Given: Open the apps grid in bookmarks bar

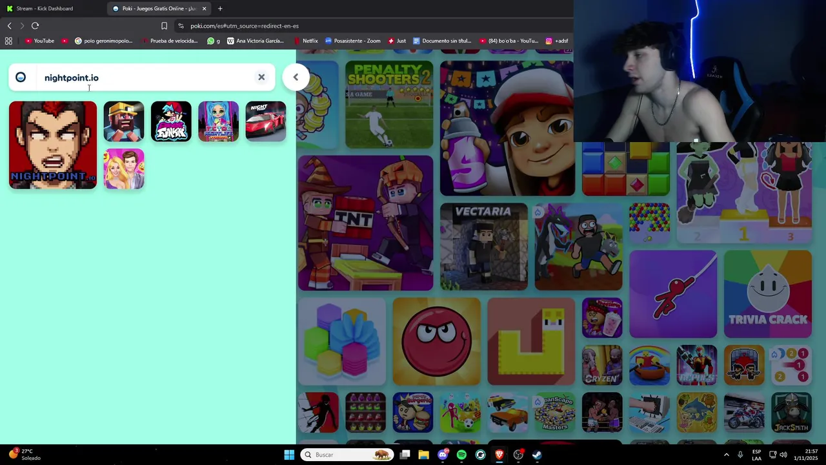Looking at the screenshot, I should tap(8, 41).
